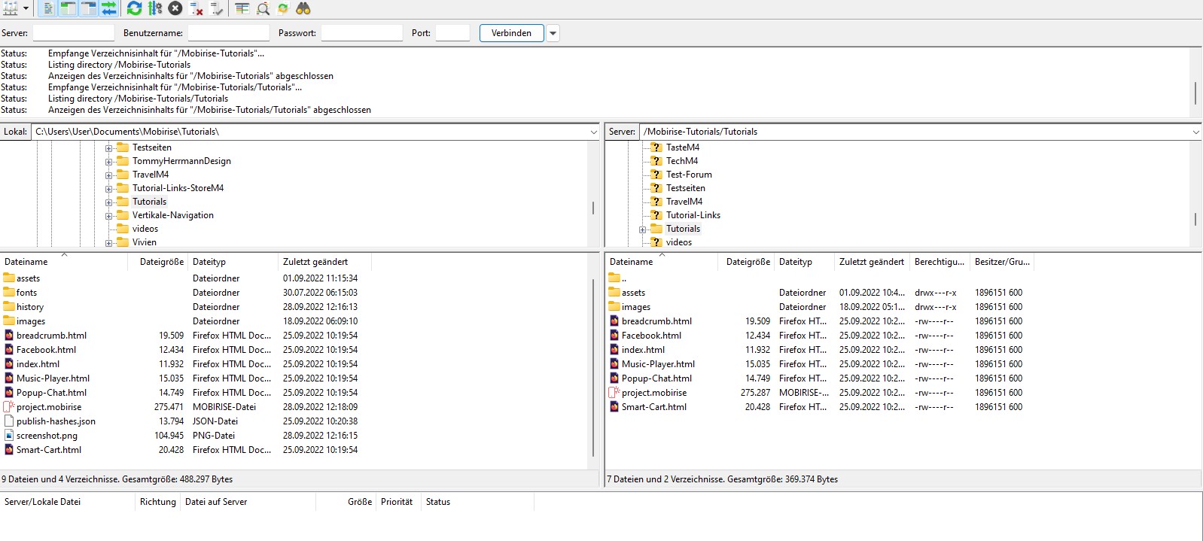Click the Verbinden button
The width and height of the screenshot is (1203, 541).
click(511, 33)
